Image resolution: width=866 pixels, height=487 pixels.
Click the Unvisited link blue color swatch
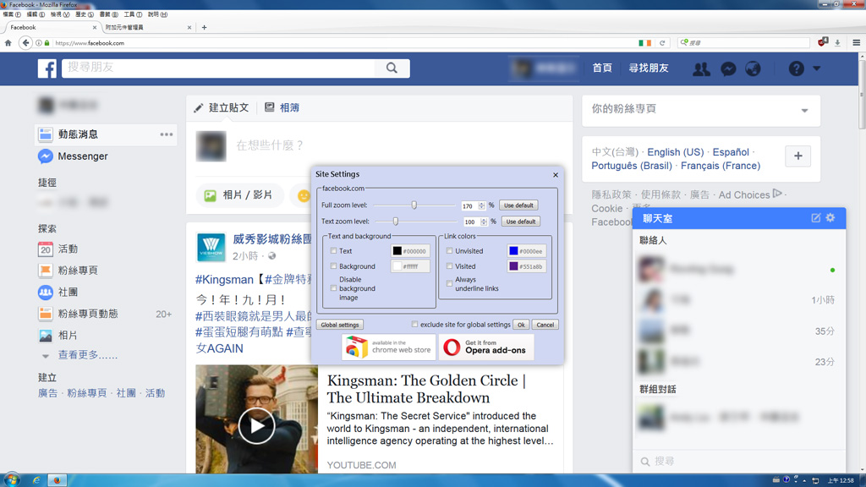(x=513, y=251)
